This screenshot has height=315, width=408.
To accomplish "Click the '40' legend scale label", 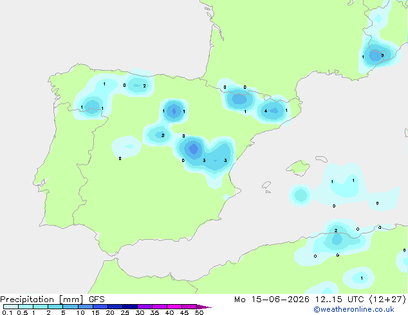I will pyautogui.click(x=169, y=312).
